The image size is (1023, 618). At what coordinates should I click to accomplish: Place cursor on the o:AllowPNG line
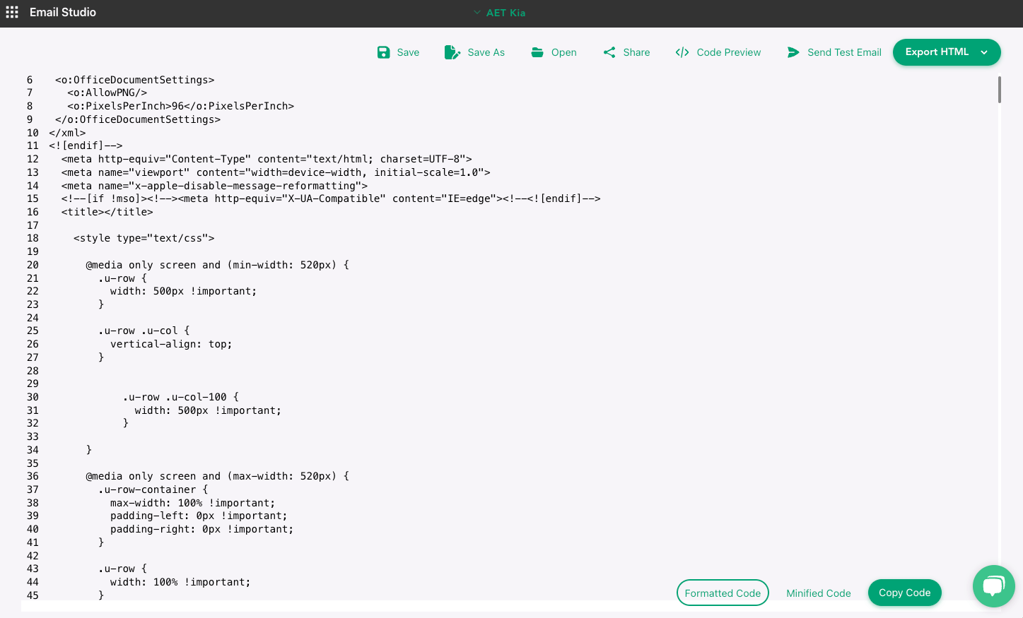click(x=107, y=93)
